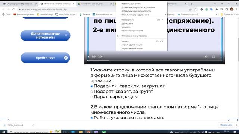
Task: Open the Extensions puzzle-piece menu
Action: [x=217, y=9]
